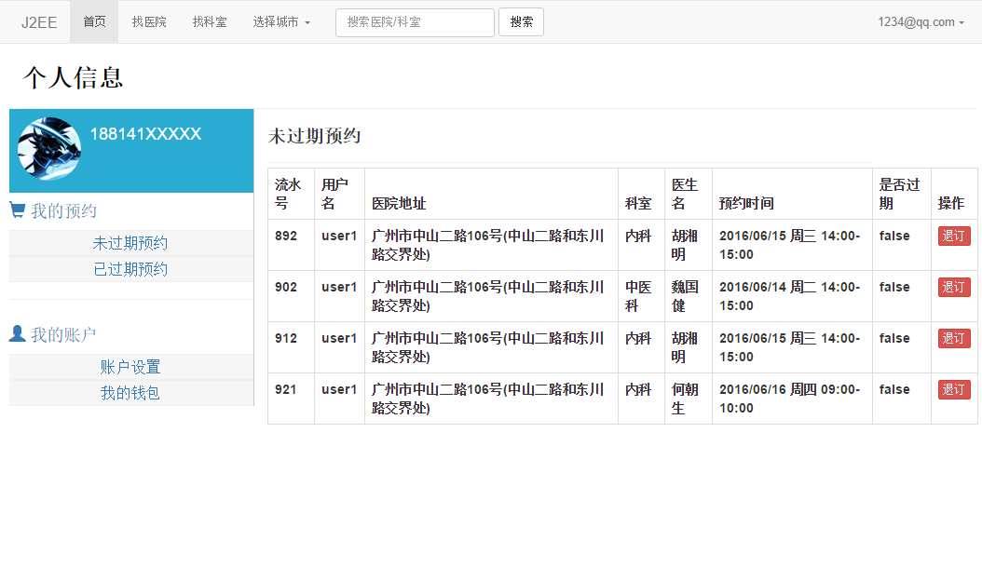The image size is (982, 568).
Task: Open 未过期预约 in sidebar
Action: click(x=130, y=243)
